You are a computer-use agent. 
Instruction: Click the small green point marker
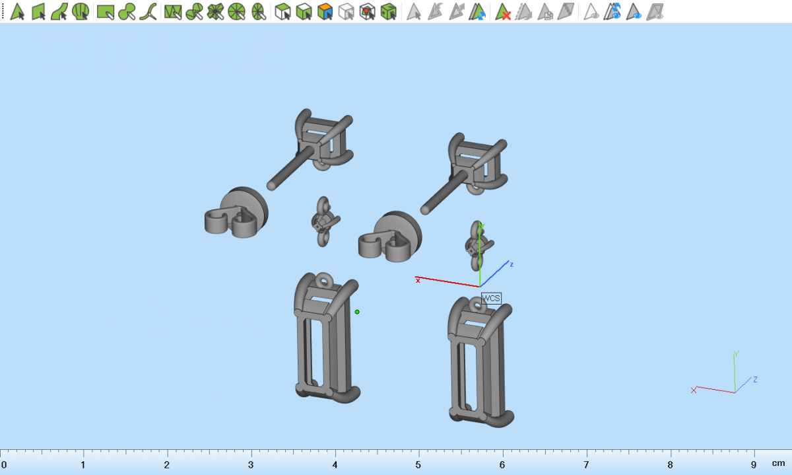[x=357, y=312]
